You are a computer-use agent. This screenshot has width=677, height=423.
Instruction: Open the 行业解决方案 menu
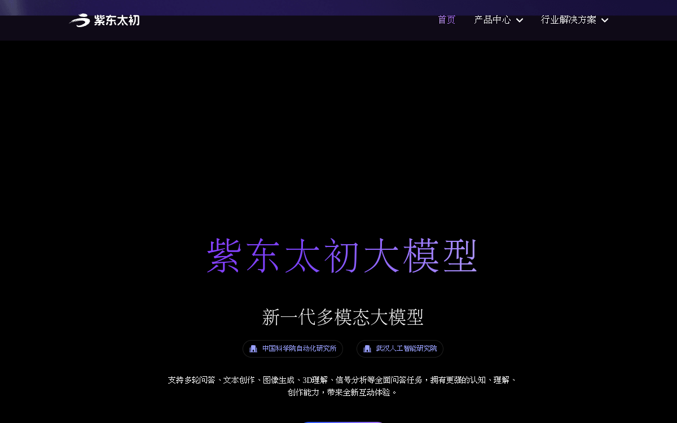point(569,20)
